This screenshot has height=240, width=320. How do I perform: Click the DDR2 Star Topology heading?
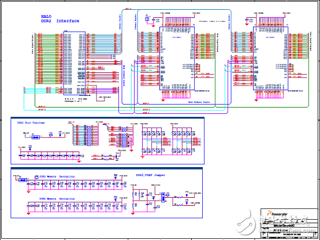31,123
